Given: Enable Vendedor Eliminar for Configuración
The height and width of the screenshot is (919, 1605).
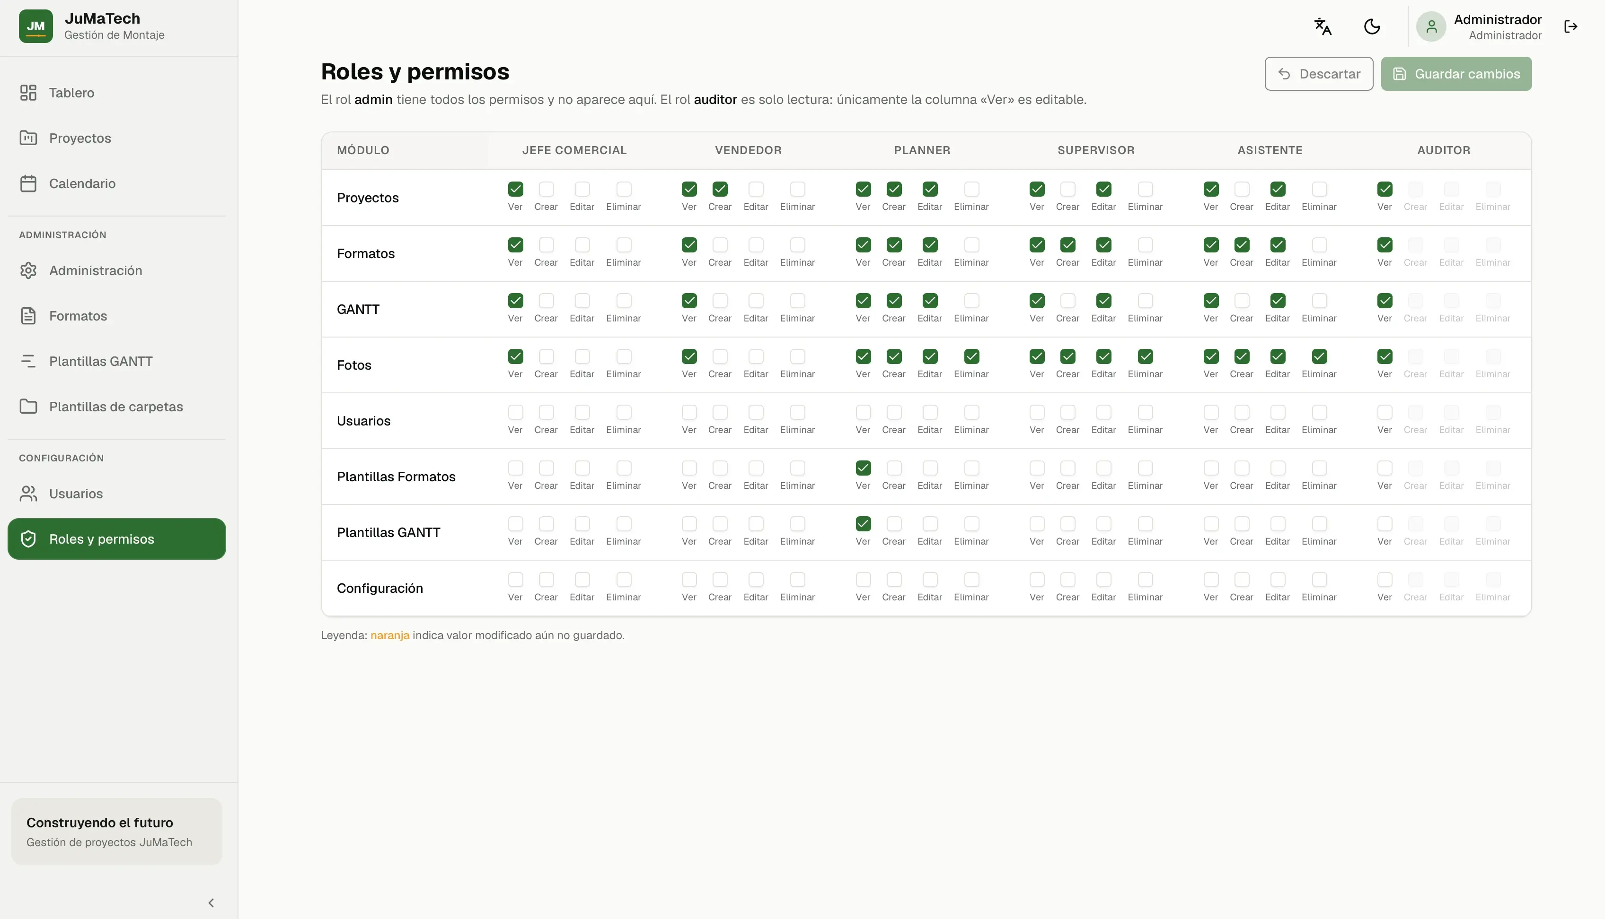Looking at the screenshot, I should (797, 580).
